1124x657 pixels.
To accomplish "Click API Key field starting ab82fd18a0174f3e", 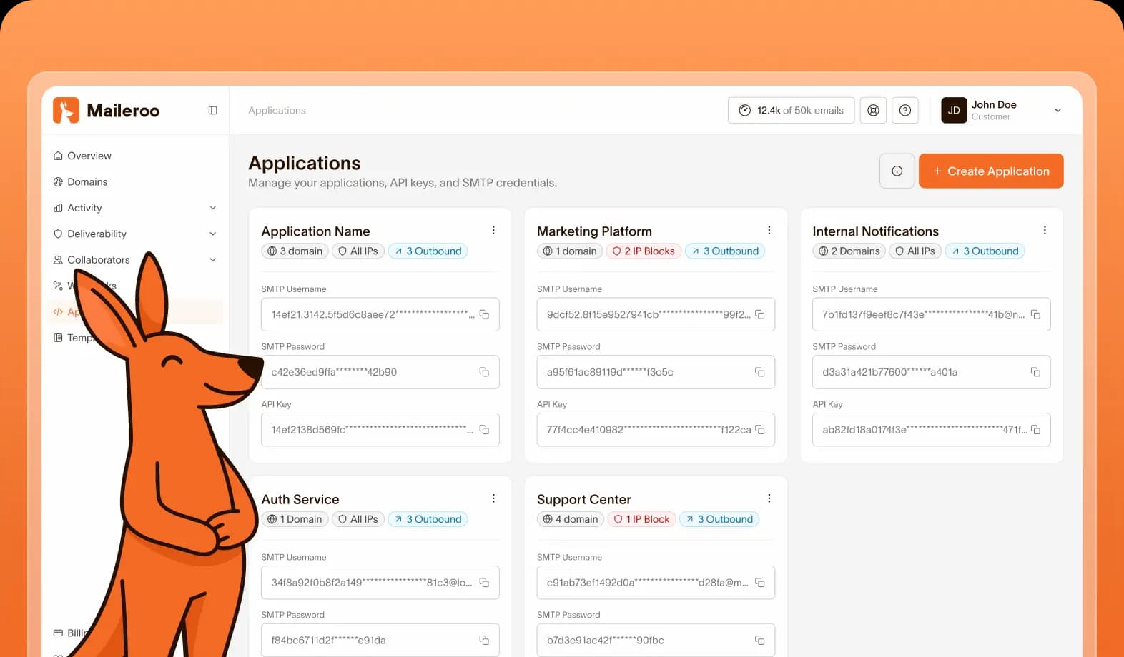I will 932,430.
